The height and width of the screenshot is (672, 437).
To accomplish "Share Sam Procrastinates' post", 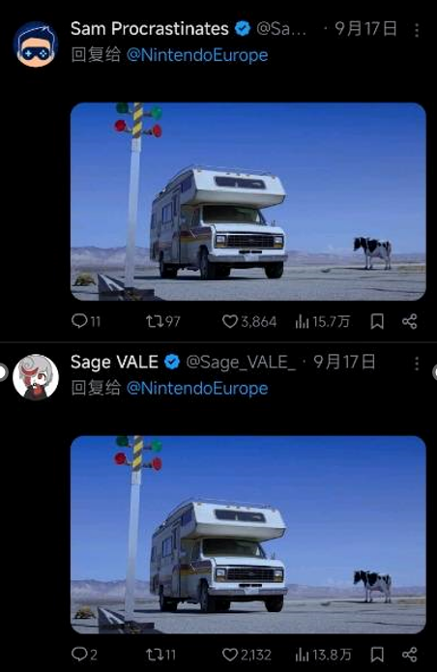I will tap(410, 321).
